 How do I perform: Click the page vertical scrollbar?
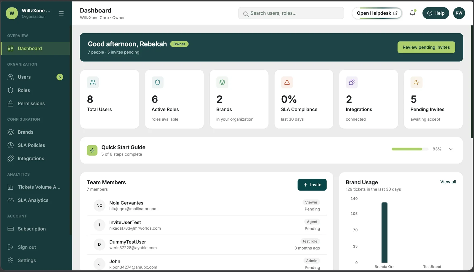pos(472,82)
